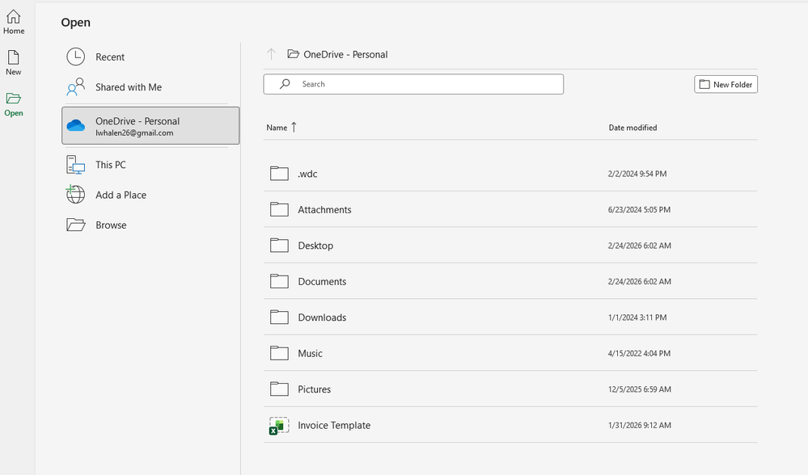Open Shared with Me people icon
Screen dimensions: 808x475
75,87
